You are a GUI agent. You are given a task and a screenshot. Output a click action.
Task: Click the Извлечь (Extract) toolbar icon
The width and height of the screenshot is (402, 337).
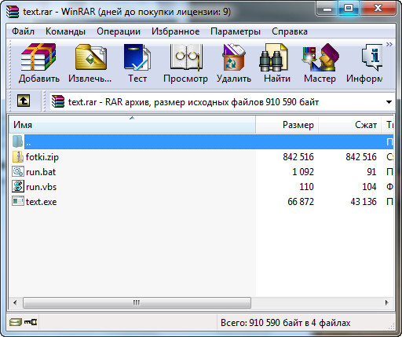point(91,57)
